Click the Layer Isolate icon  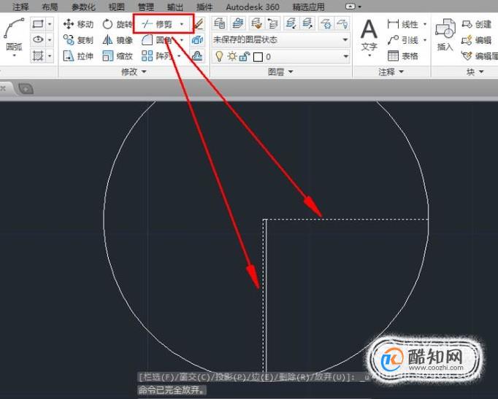[291, 24]
